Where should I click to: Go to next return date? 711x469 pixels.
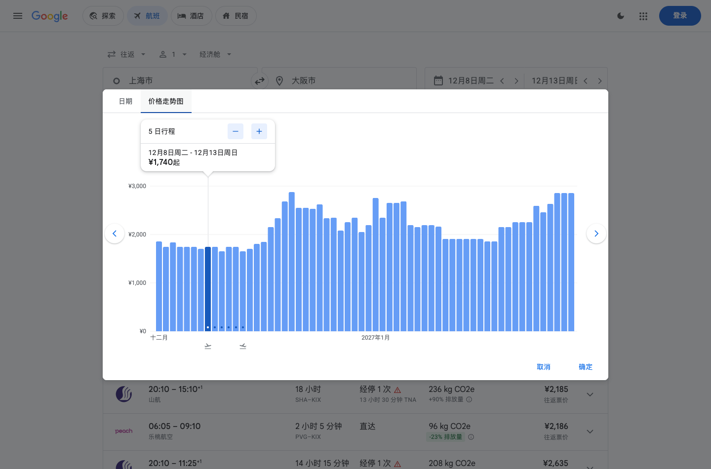(x=600, y=81)
